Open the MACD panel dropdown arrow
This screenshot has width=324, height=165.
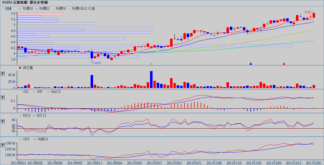3,97
